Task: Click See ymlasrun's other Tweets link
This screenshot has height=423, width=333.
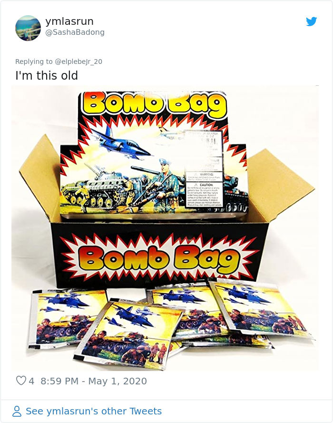Action: point(93,411)
